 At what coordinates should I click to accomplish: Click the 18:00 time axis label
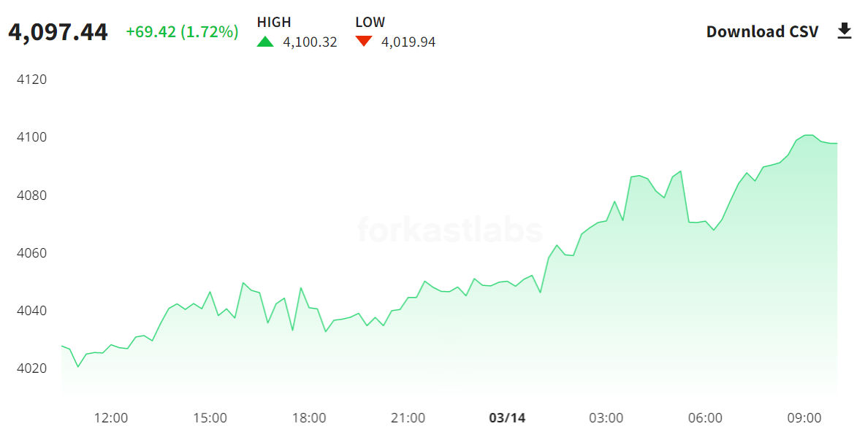pyautogui.click(x=309, y=418)
